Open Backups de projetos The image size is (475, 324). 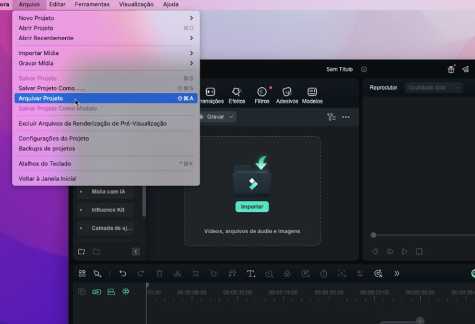pos(106,148)
